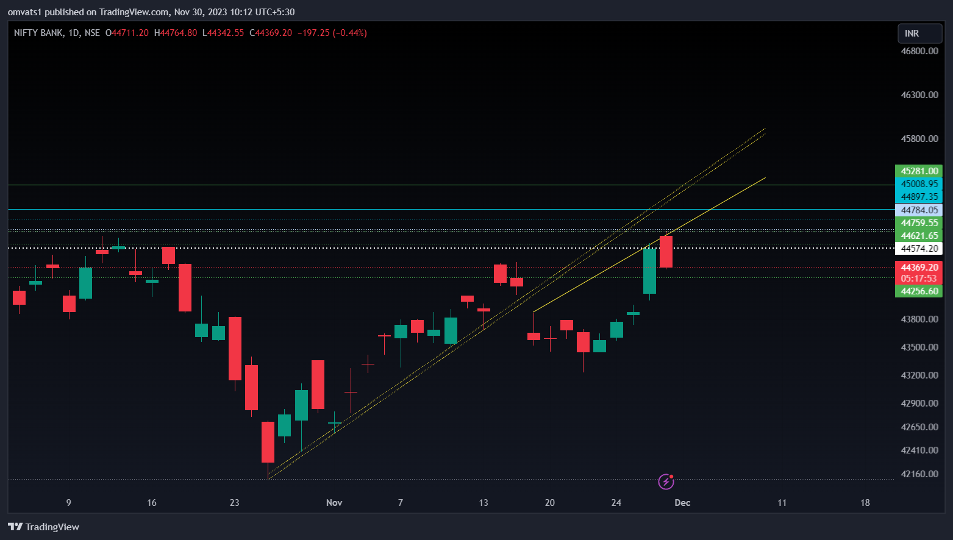Click the 43200.00 price axis label
The image size is (953, 540).
[919, 375]
